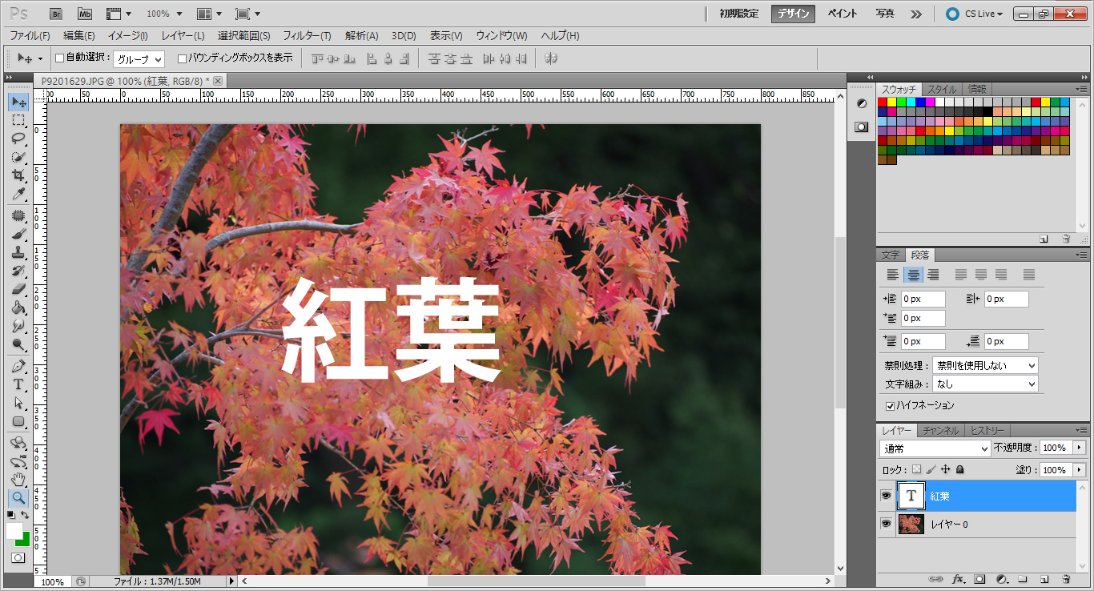Screen dimensions: 1094x591
Task: Select the Pen tool
Action: [x=18, y=367]
